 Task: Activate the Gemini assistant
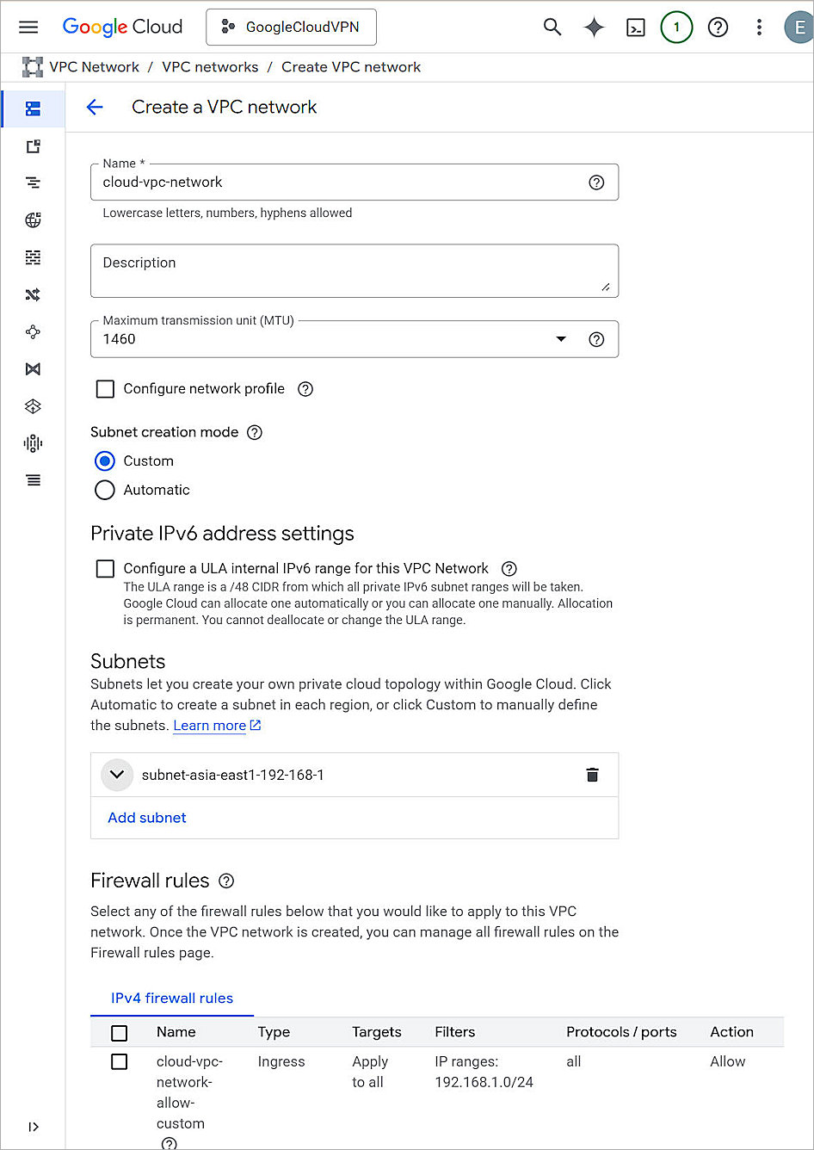pyautogui.click(x=594, y=27)
